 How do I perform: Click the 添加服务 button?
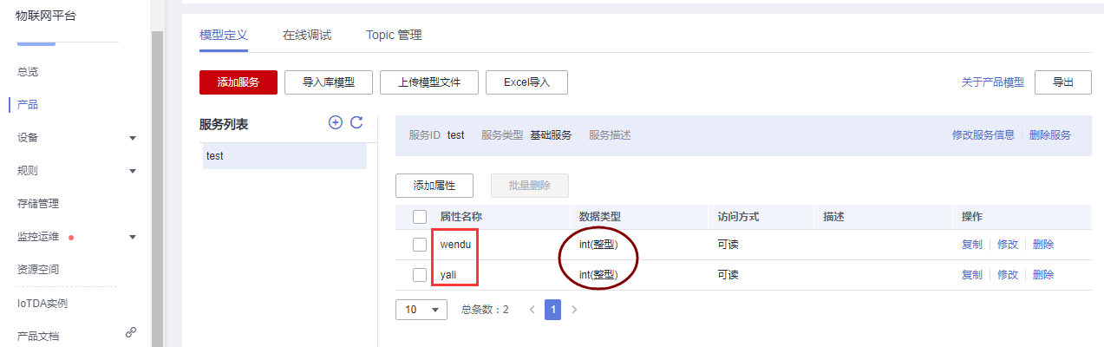[238, 82]
